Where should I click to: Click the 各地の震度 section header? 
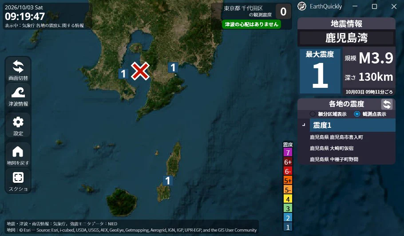346,104
